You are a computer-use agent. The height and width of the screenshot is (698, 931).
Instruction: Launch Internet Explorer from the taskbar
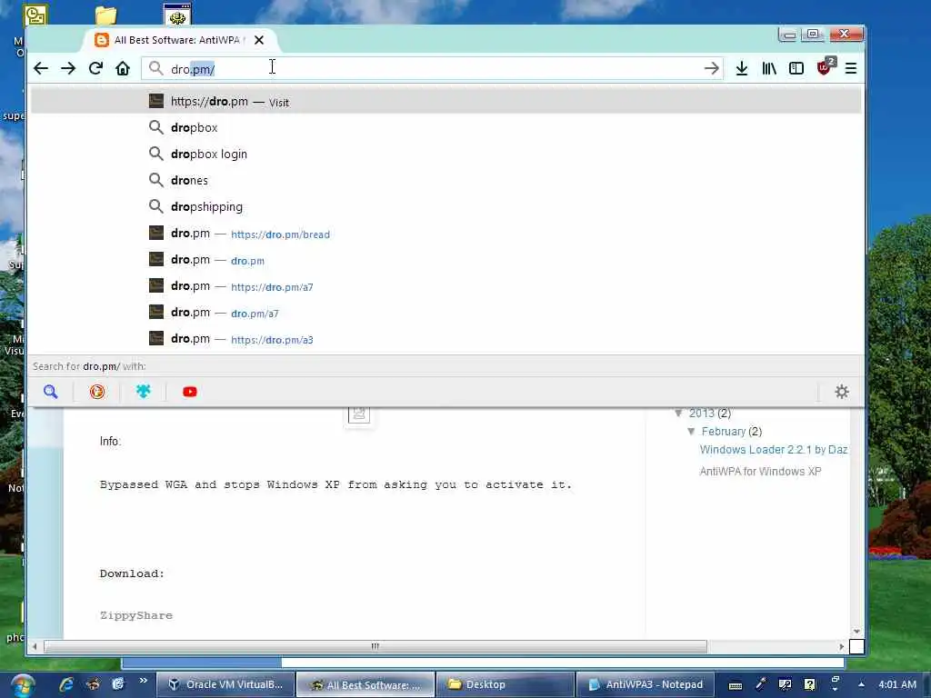(65, 684)
